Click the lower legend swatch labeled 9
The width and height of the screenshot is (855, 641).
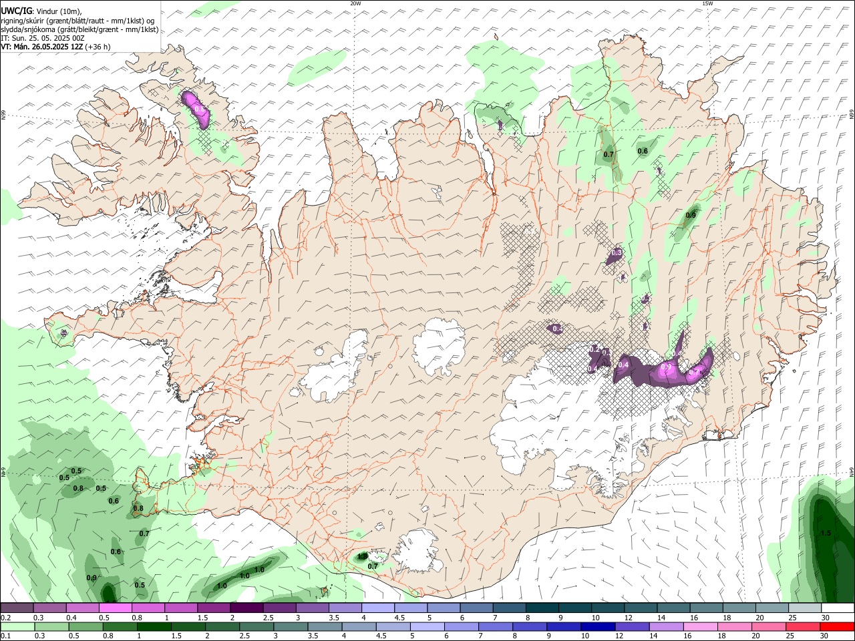point(564,626)
